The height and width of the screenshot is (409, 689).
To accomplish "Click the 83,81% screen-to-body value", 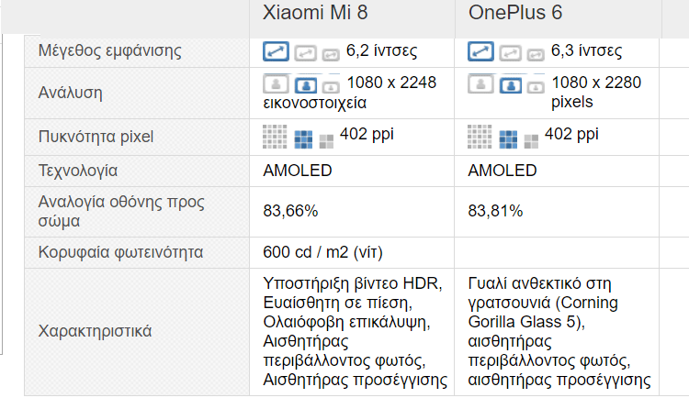I will 495,211.
